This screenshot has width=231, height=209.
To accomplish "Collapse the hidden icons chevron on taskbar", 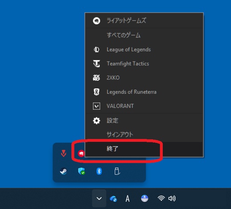I will tap(99, 198).
